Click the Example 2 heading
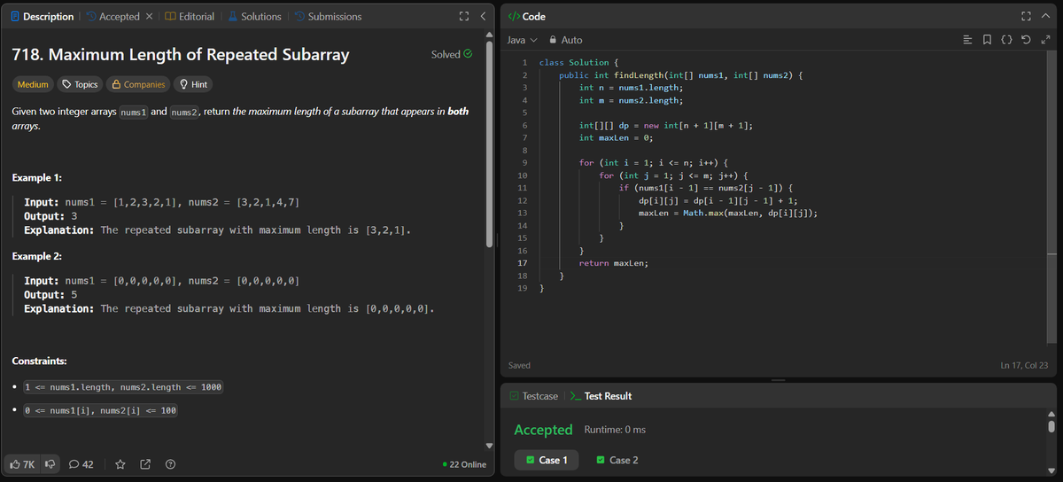 click(x=37, y=256)
